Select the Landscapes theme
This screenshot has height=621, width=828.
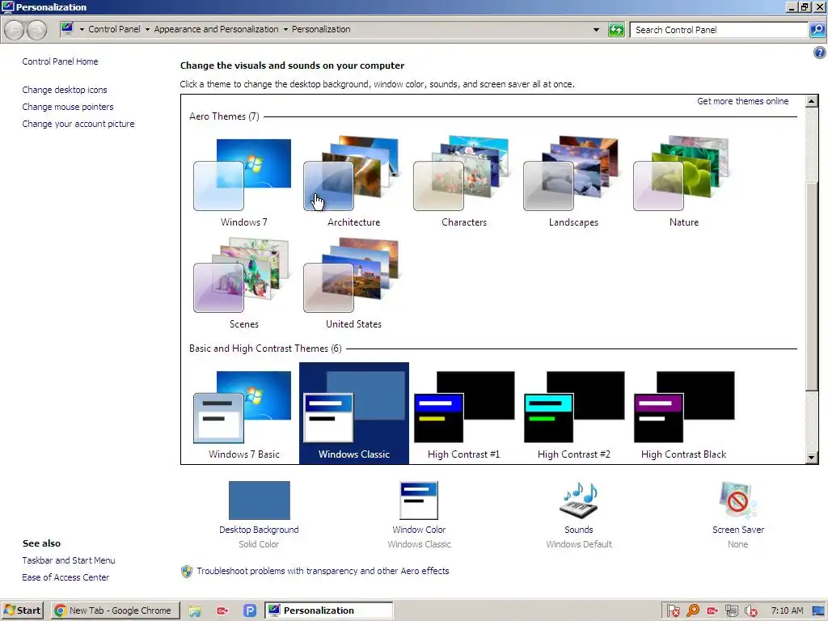point(573,182)
